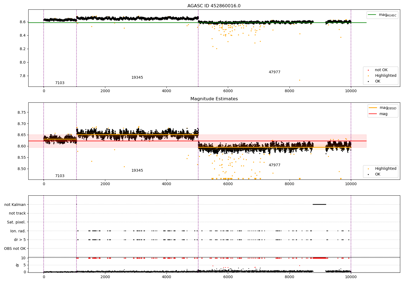Viewport: 404px width, 283px height.
Task: Click the 'not Kalman' row label
Action: (x=15, y=205)
